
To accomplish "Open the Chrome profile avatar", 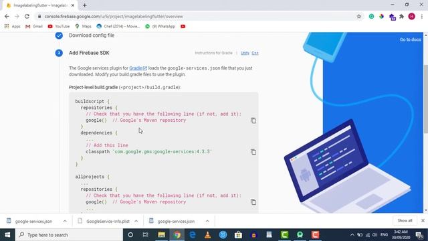I will pos(412,16).
